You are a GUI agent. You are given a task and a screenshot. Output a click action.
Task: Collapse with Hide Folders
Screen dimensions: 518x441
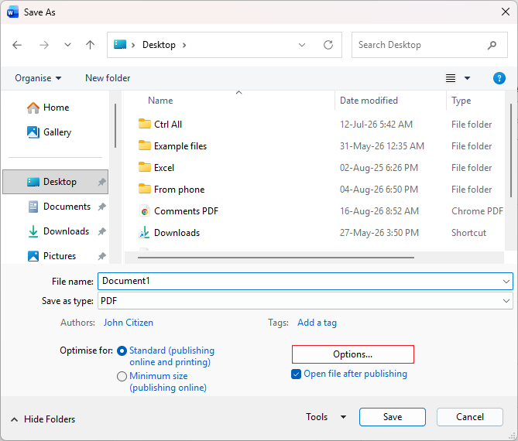(43, 419)
